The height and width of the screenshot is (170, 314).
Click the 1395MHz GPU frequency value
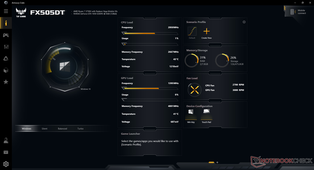173,83
